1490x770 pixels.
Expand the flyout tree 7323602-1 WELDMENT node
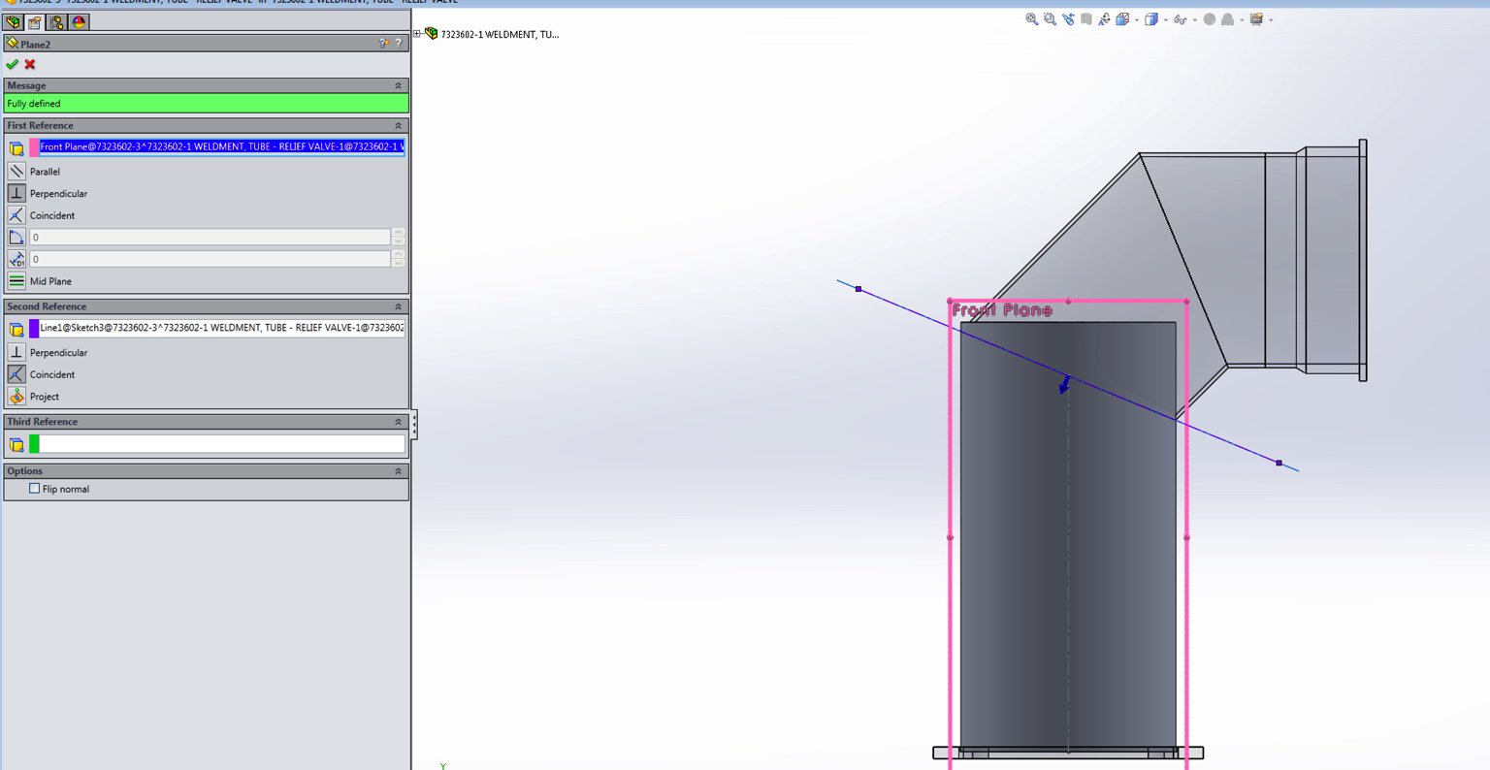click(417, 34)
